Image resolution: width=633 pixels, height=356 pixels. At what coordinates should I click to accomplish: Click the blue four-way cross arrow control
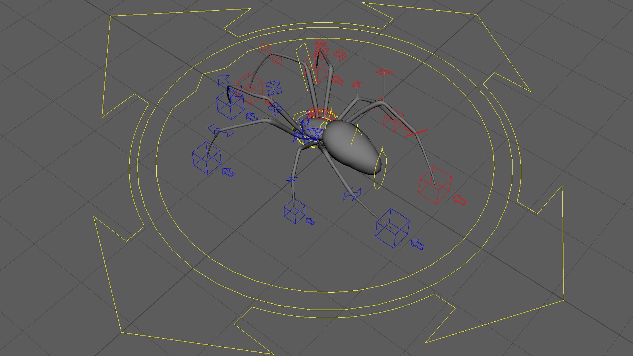click(x=274, y=88)
